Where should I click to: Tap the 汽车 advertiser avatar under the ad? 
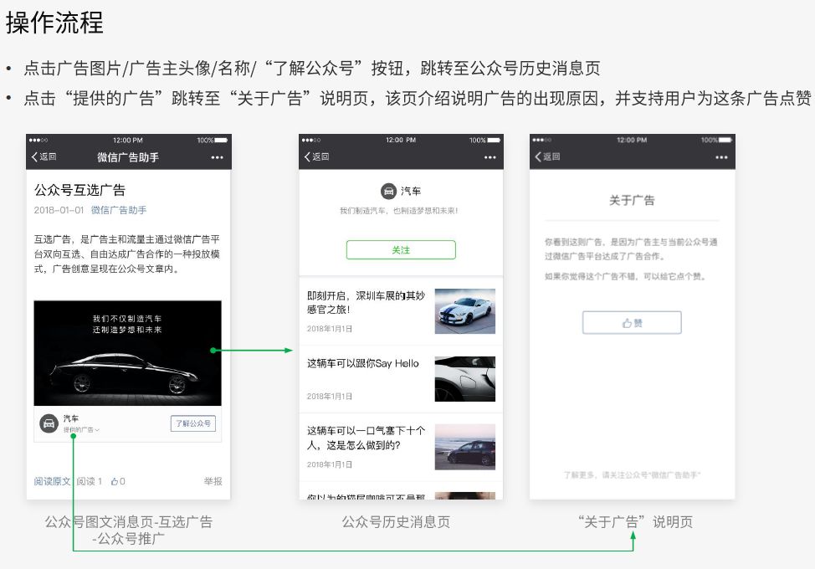(x=49, y=423)
